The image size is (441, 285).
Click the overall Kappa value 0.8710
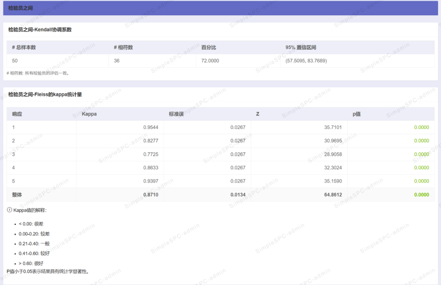click(x=151, y=195)
